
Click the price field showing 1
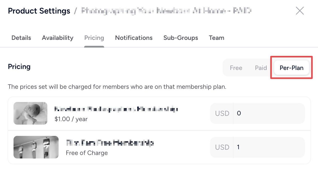point(269,147)
